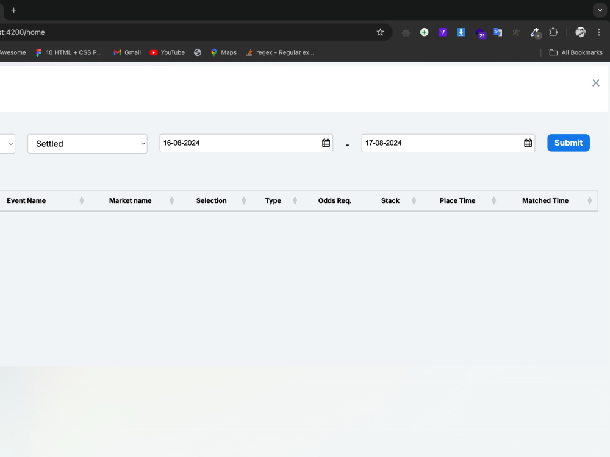Open the end date calendar icon
The height and width of the screenshot is (457, 610).
coord(528,143)
